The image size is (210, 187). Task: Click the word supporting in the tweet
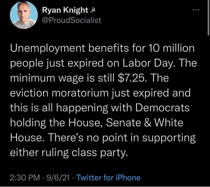coord(169,138)
